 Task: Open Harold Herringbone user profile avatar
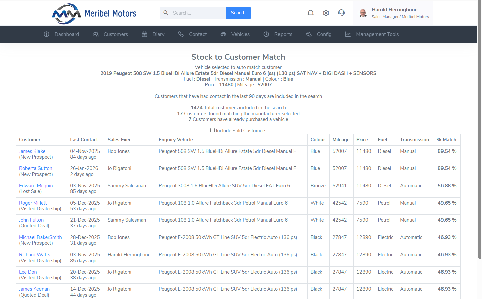[363, 13]
